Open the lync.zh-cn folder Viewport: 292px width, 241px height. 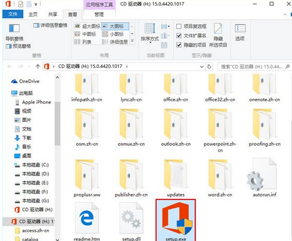(131, 88)
